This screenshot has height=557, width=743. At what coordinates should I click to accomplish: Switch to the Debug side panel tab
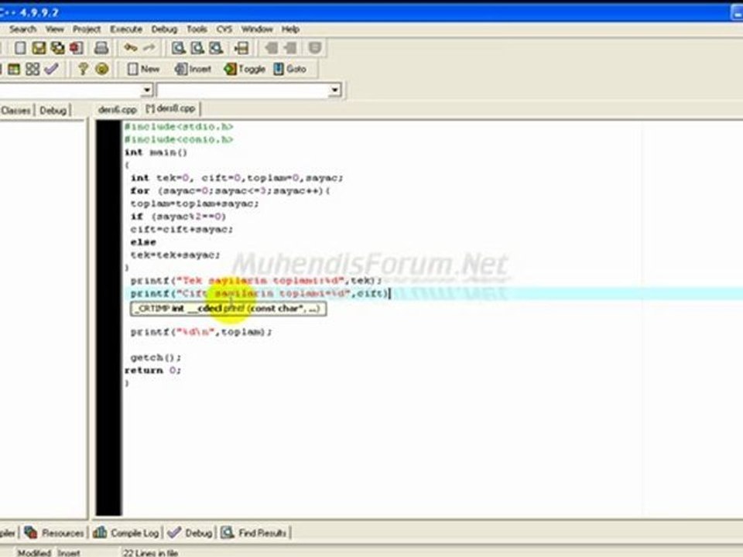[x=53, y=111]
